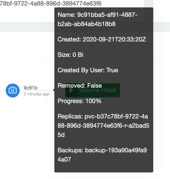The width and height of the screenshot is (170, 179).
Task: Click the Created 2020-09-21T20:33:20Z line
Action: point(102,39)
